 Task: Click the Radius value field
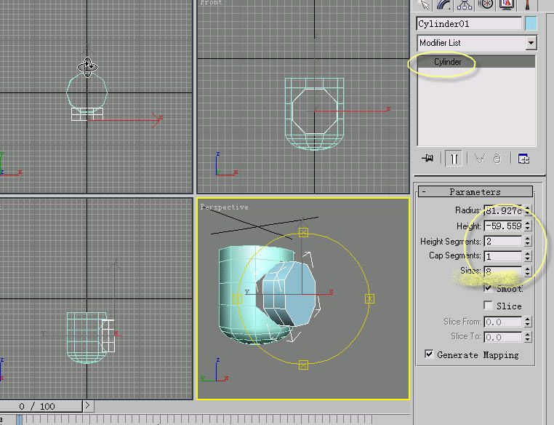(503, 211)
